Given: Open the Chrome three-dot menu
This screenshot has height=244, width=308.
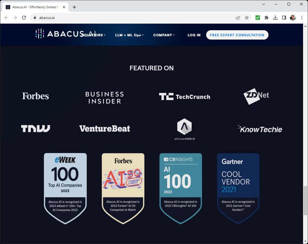Looking at the screenshot, I should 302,18.
